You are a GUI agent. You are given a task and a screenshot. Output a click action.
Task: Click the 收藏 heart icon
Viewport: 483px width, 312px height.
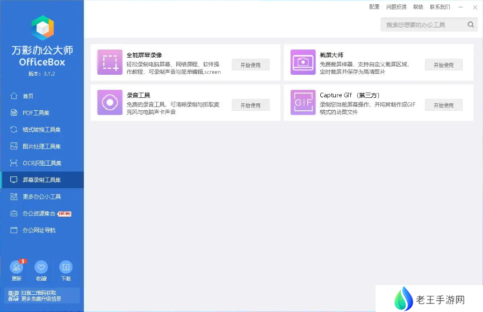41,267
